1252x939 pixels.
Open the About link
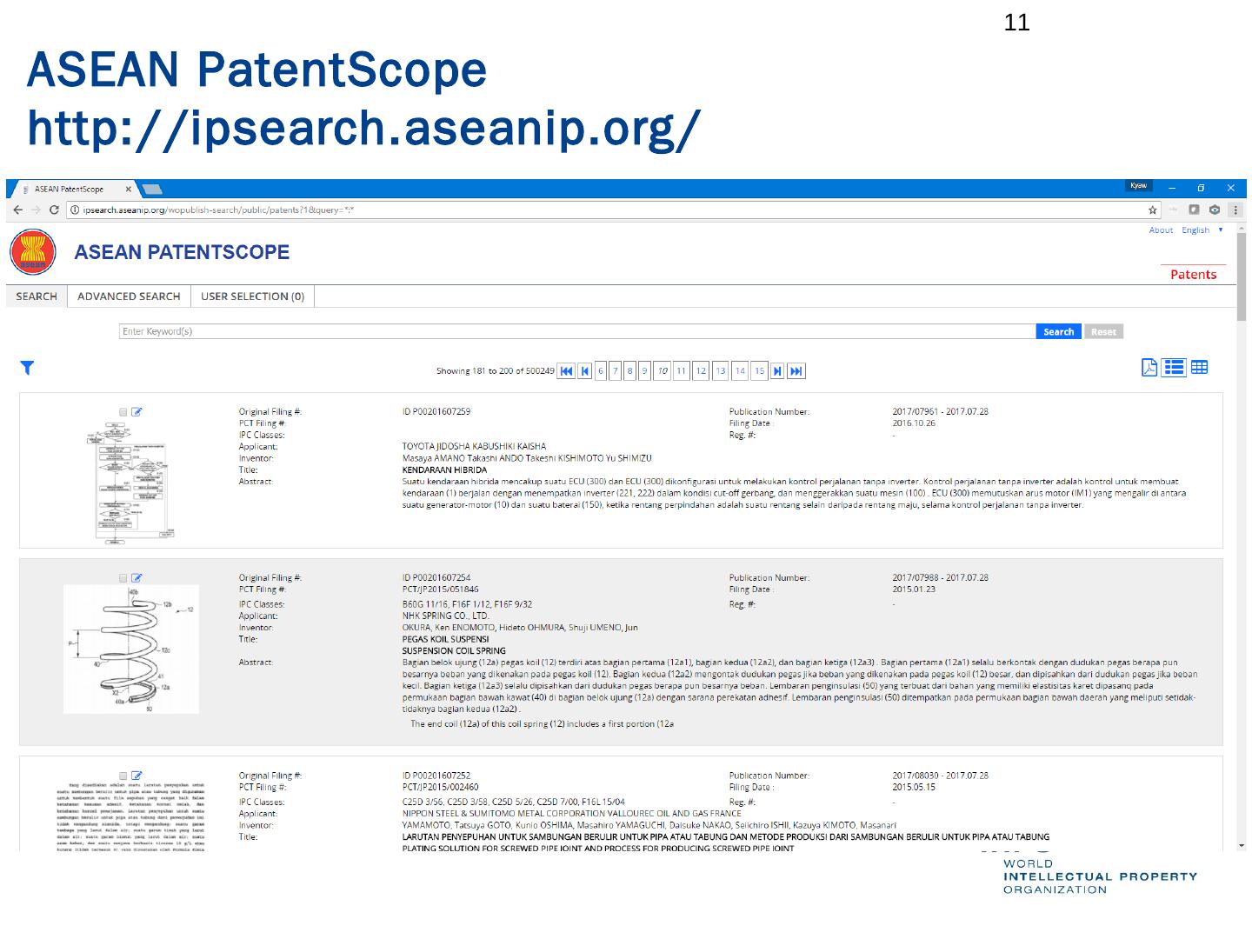[x=1161, y=230]
